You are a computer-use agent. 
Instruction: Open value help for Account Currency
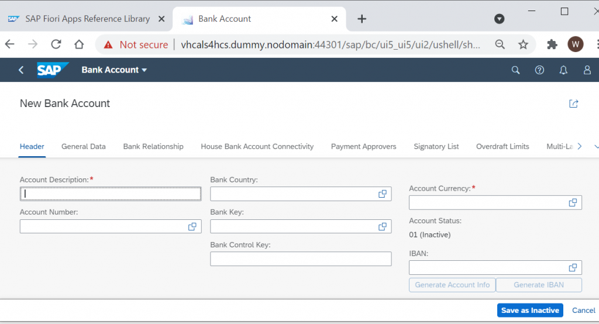click(x=573, y=203)
